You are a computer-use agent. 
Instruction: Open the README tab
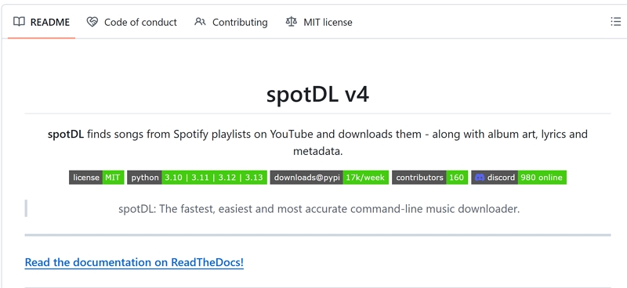click(42, 22)
